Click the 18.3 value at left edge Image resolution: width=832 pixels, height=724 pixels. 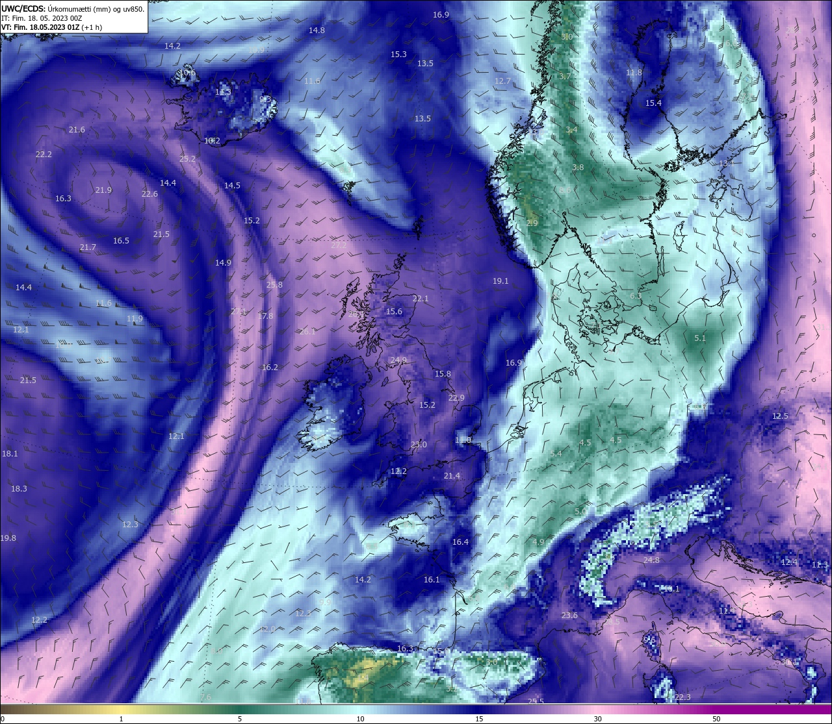[x=19, y=489]
